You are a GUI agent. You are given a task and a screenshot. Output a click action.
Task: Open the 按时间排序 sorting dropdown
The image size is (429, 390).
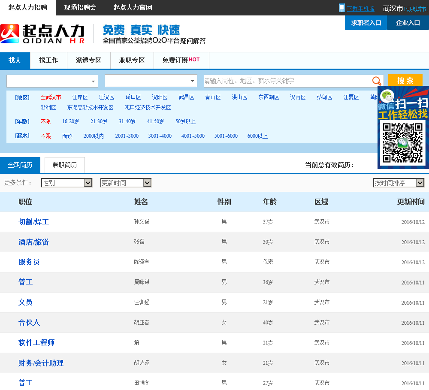coord(399,183)
